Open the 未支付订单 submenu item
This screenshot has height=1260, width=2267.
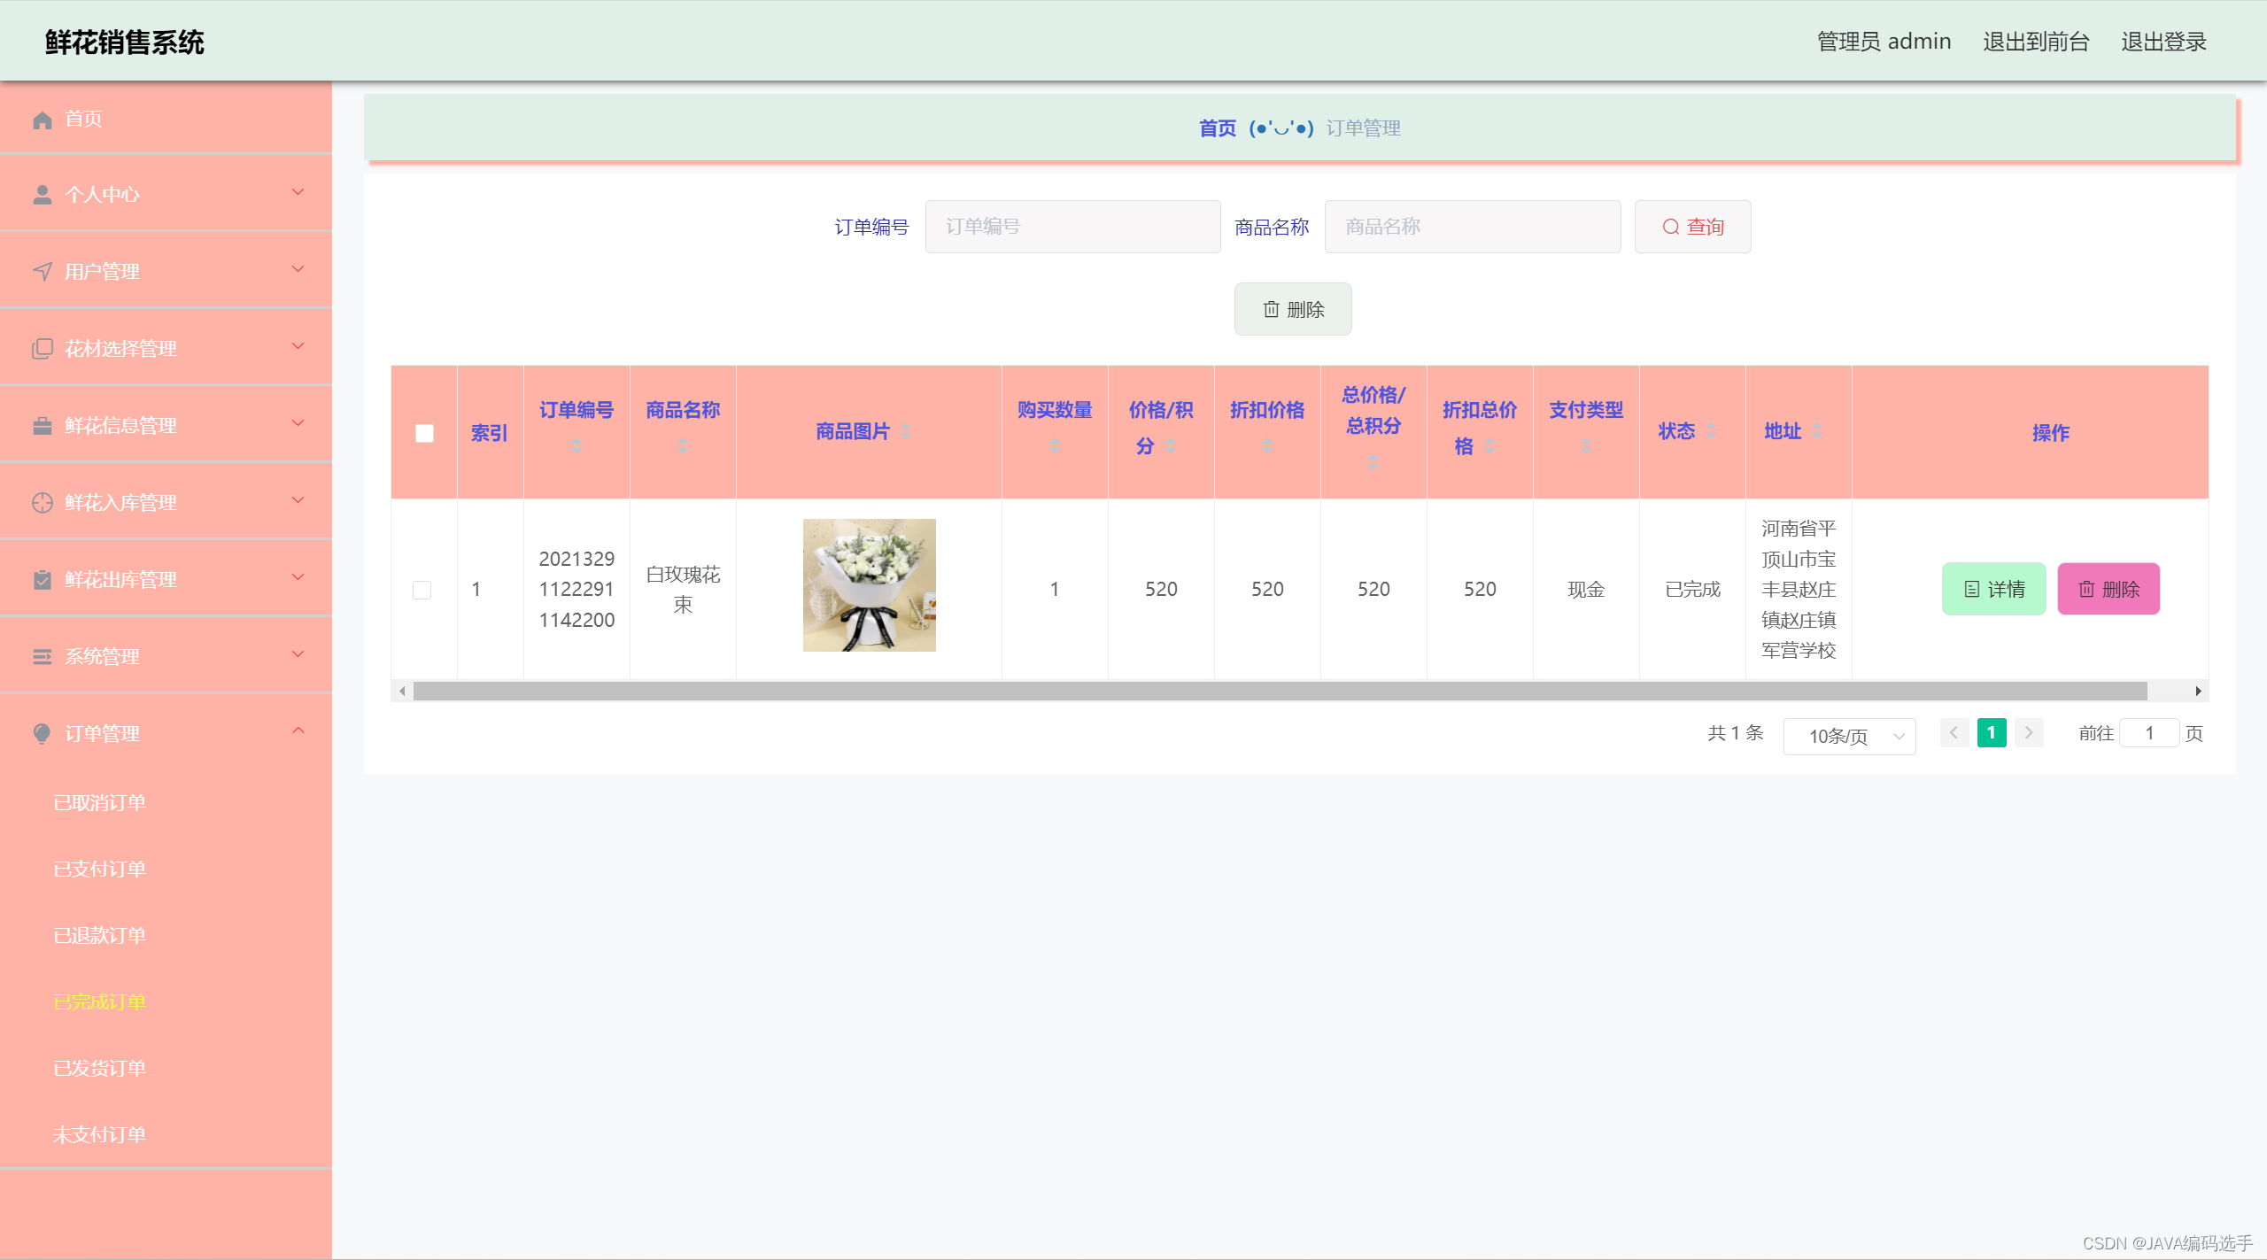tap(99, 1135)
